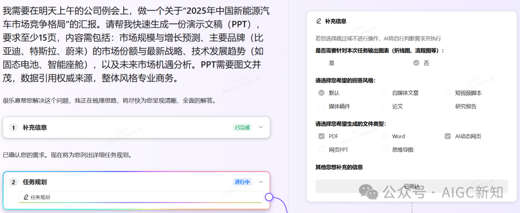The height and width of the screenshot is (213, 520).
Task: Click step number 2 badge
Action: 13,182
